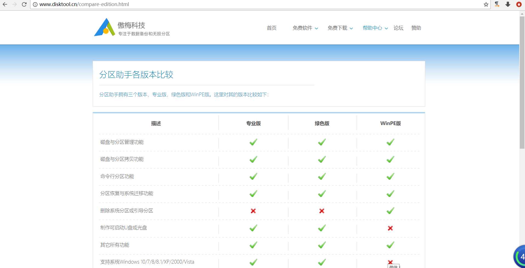This screenshot has height=268, width=525.
Task: Click the 专业版 red cross for 删除系统分区或引导分区
Action: click(x=253, y=211)
